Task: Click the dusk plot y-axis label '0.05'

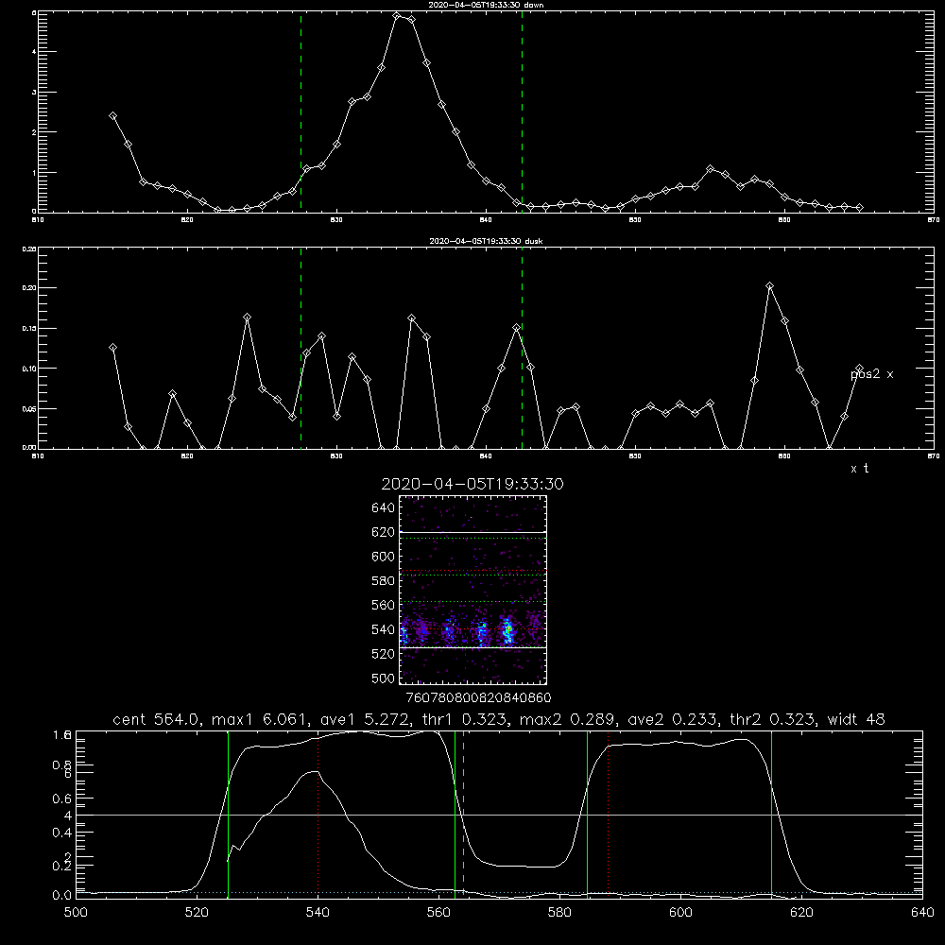Action: [x=29, y=408]
